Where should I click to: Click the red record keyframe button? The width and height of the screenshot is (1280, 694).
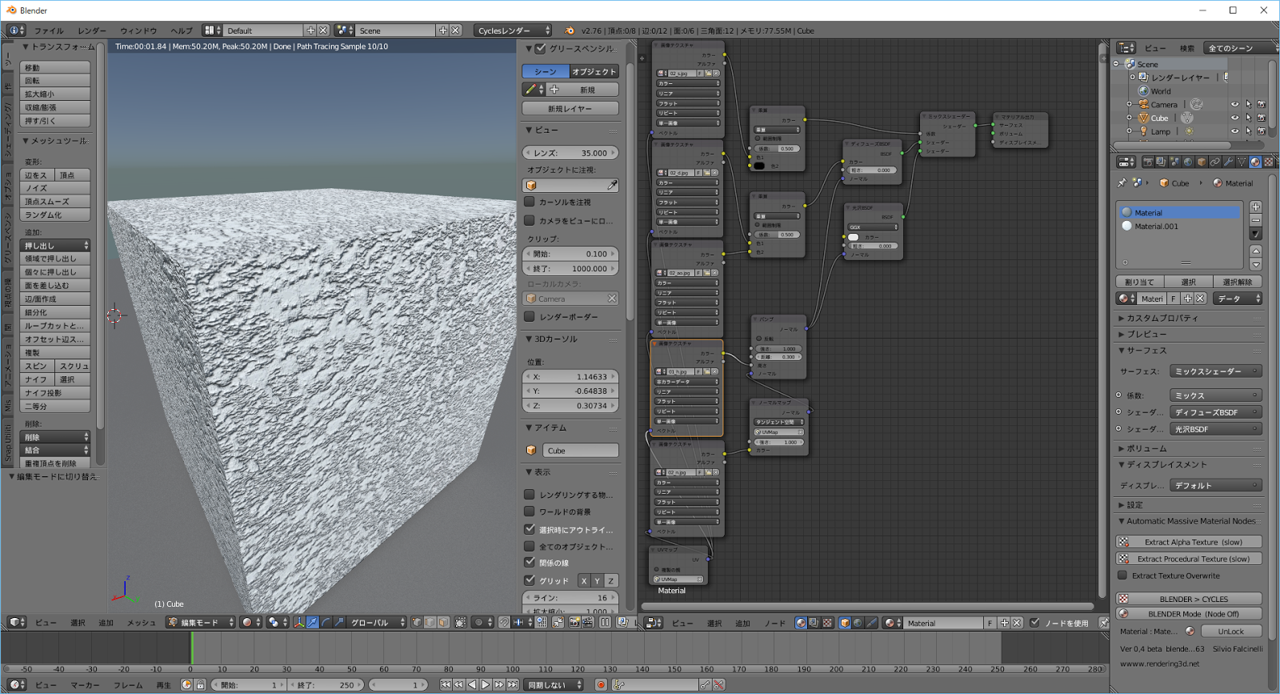[601, 684]
